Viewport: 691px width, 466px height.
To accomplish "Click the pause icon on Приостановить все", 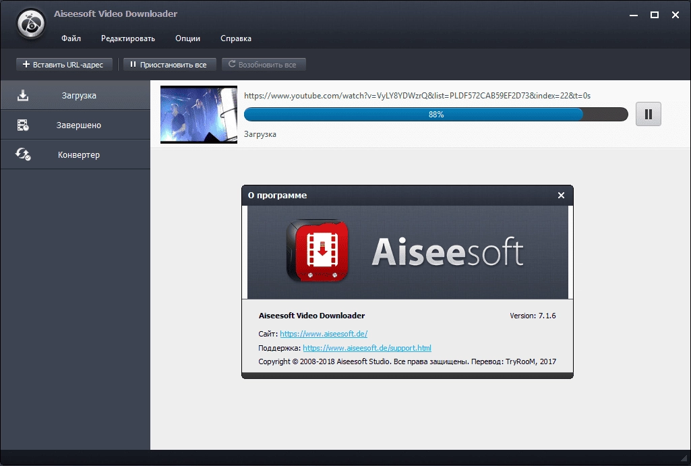I will (133, 64).
